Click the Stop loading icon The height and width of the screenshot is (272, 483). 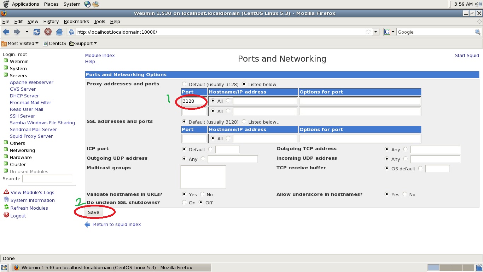pyautogui.click(x=48, y=32)
